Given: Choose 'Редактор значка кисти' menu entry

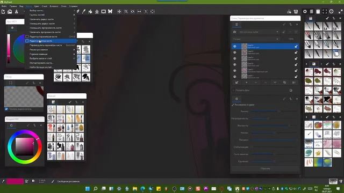Looking at the screenshot, I should pyautogui.click(x=51, y=41).
